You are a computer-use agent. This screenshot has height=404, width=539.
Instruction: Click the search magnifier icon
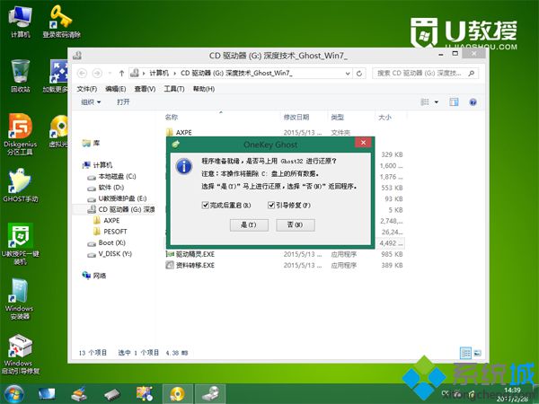pyautogui.click(x=472, y=74)
